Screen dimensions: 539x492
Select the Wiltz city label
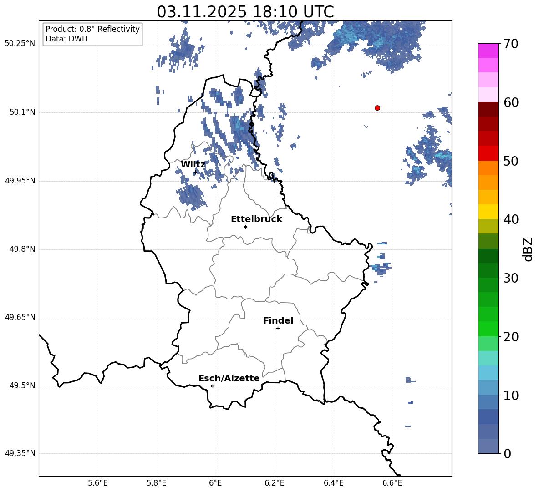(x=193, y=165)
